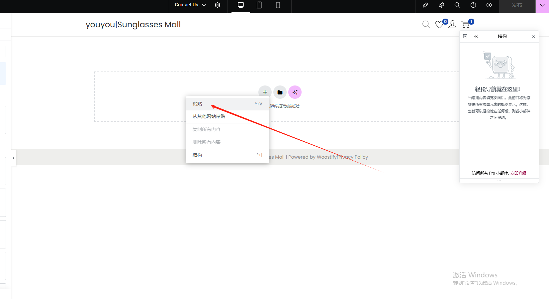The image size is (549, 299).
Task: Toggle the eye preview changes icon
Action: 489,5
